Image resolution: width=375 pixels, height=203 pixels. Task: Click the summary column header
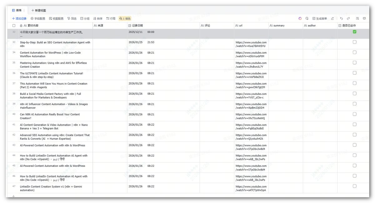(x=286, y=26)
